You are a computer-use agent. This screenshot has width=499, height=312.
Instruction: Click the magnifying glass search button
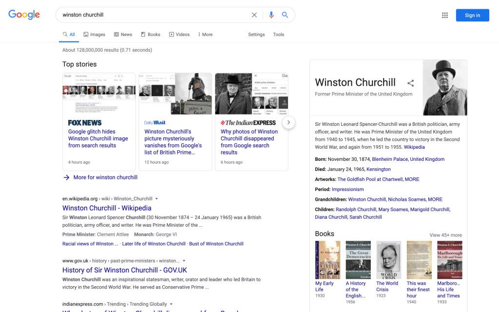point(285,15)
